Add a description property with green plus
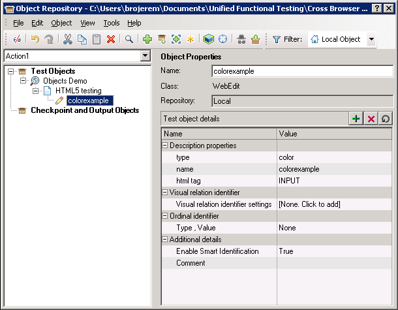398x310 pixels. pos(356,119)
